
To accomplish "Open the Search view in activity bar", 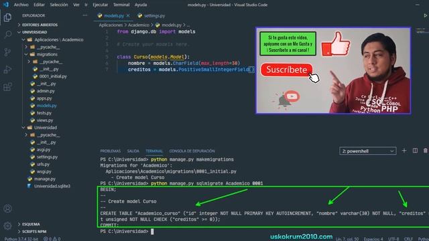I will coord(7,34).
